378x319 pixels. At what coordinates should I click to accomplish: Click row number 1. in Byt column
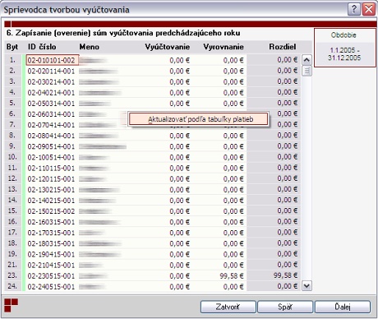(12, 60)
